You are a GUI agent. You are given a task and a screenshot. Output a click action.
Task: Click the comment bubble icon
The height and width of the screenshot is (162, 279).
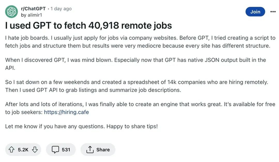coord(55,150)
